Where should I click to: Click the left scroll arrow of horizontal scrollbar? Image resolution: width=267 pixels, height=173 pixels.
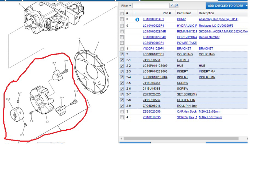point(121,139)
